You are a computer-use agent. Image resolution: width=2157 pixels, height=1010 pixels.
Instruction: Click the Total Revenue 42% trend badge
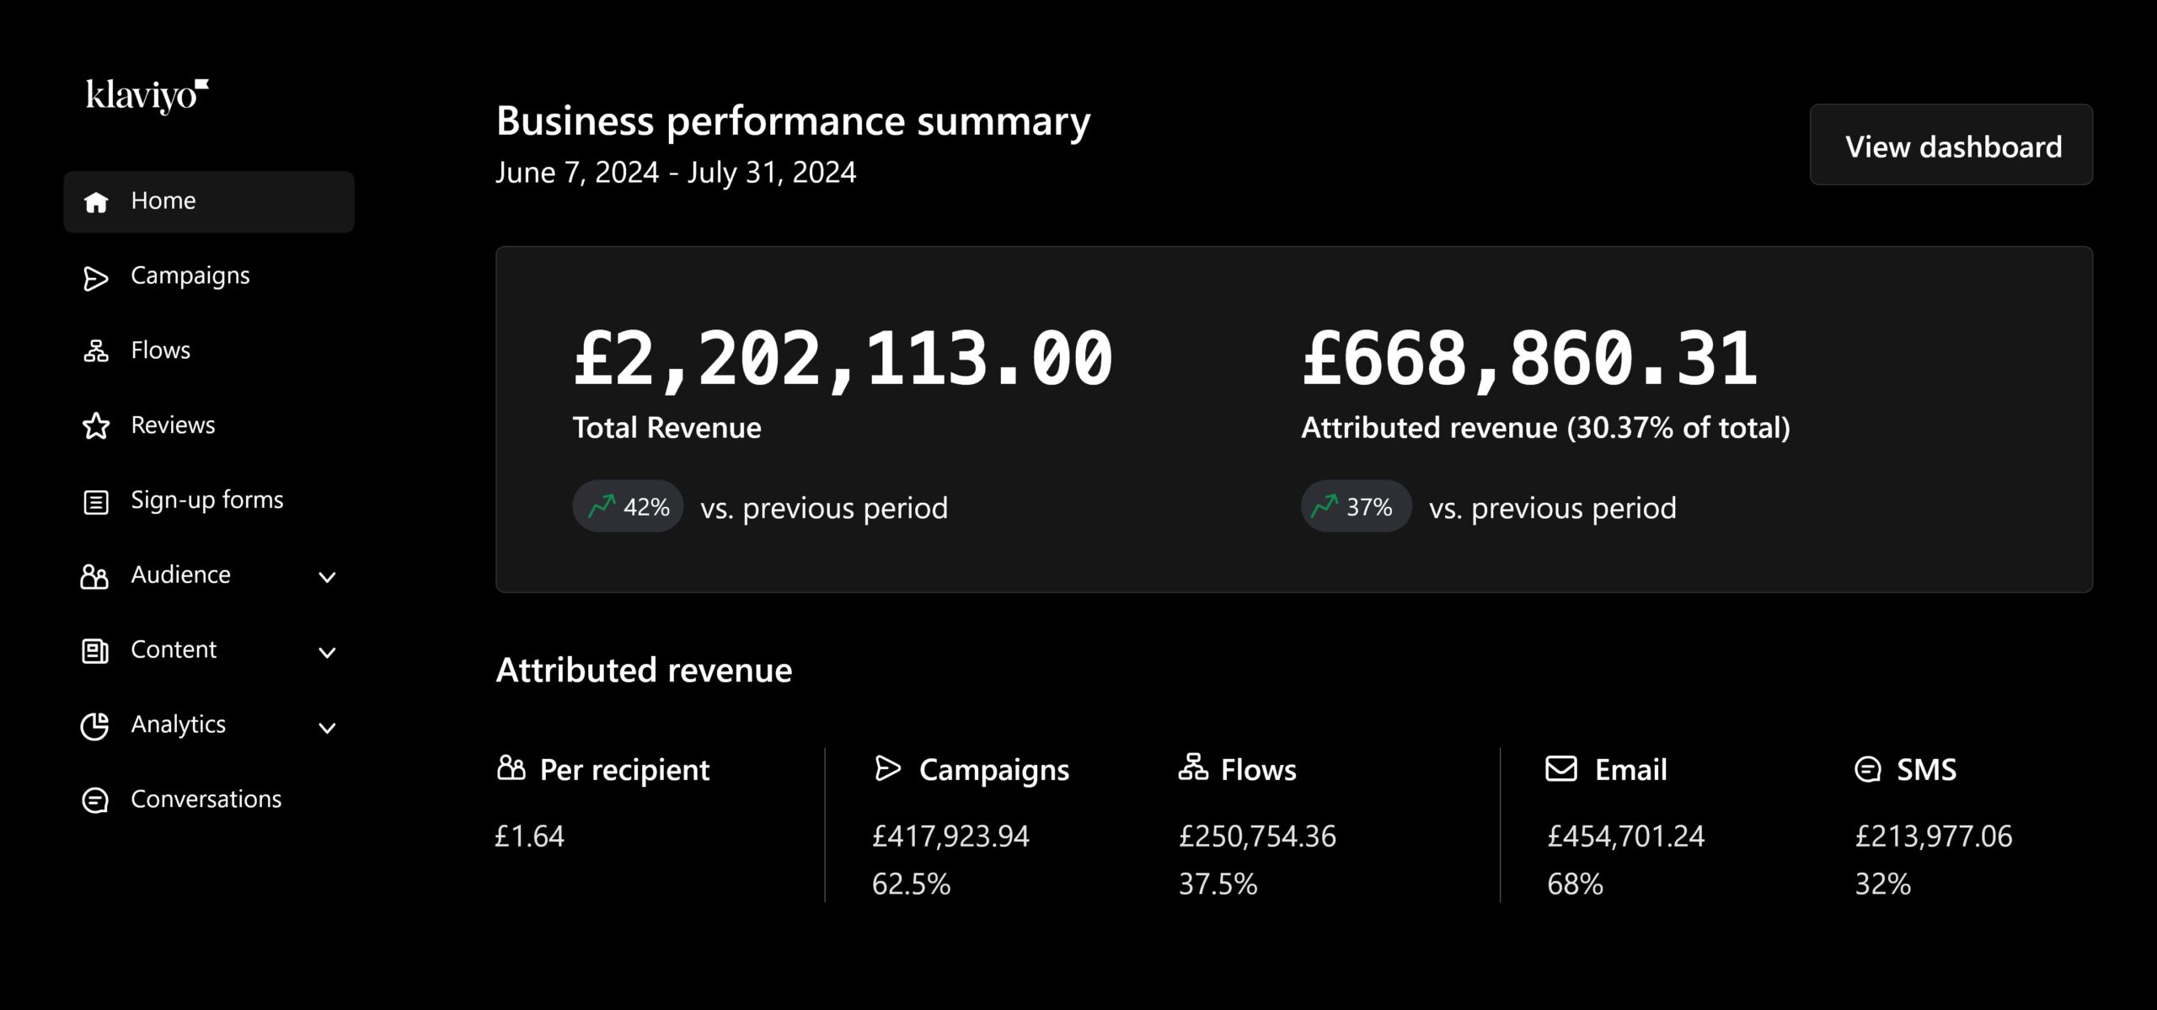(628, 506)
